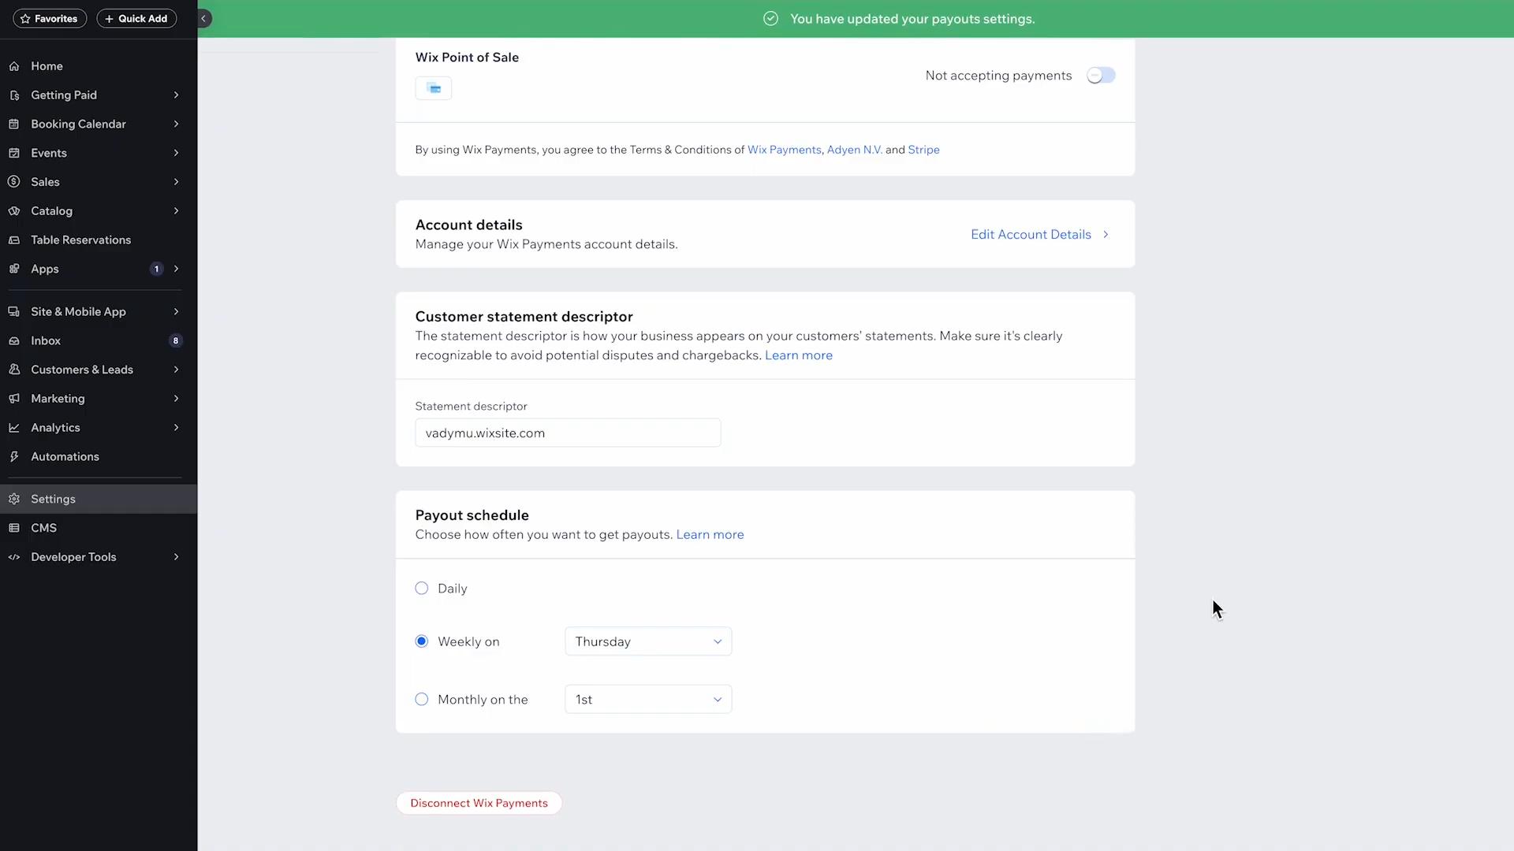Click Learn more under statement descriptor
Screen dimensions: 1514x851
click(x=798, y=355)
